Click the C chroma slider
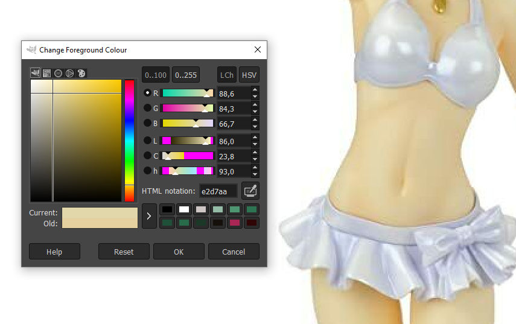This screenshot has height=324, width=516. pos(188,156)
